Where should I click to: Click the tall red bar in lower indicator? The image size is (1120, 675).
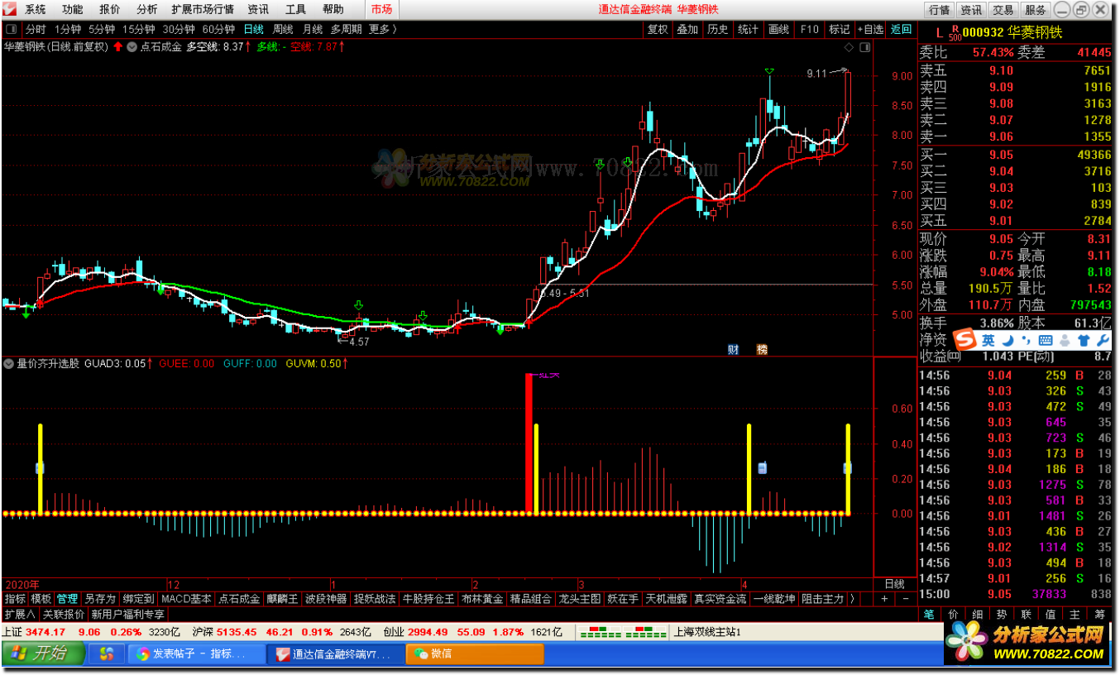coord(529,443)
